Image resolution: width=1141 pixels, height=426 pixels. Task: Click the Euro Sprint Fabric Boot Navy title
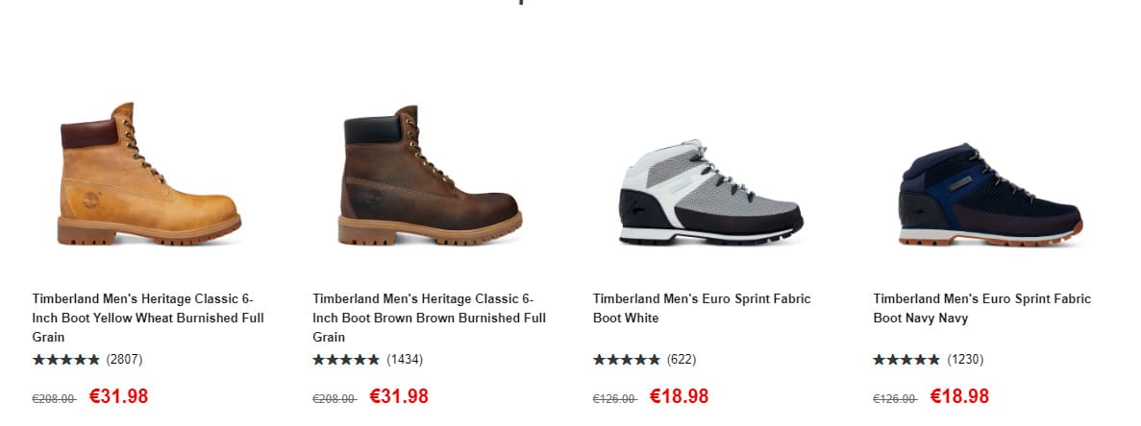(981, 308)
